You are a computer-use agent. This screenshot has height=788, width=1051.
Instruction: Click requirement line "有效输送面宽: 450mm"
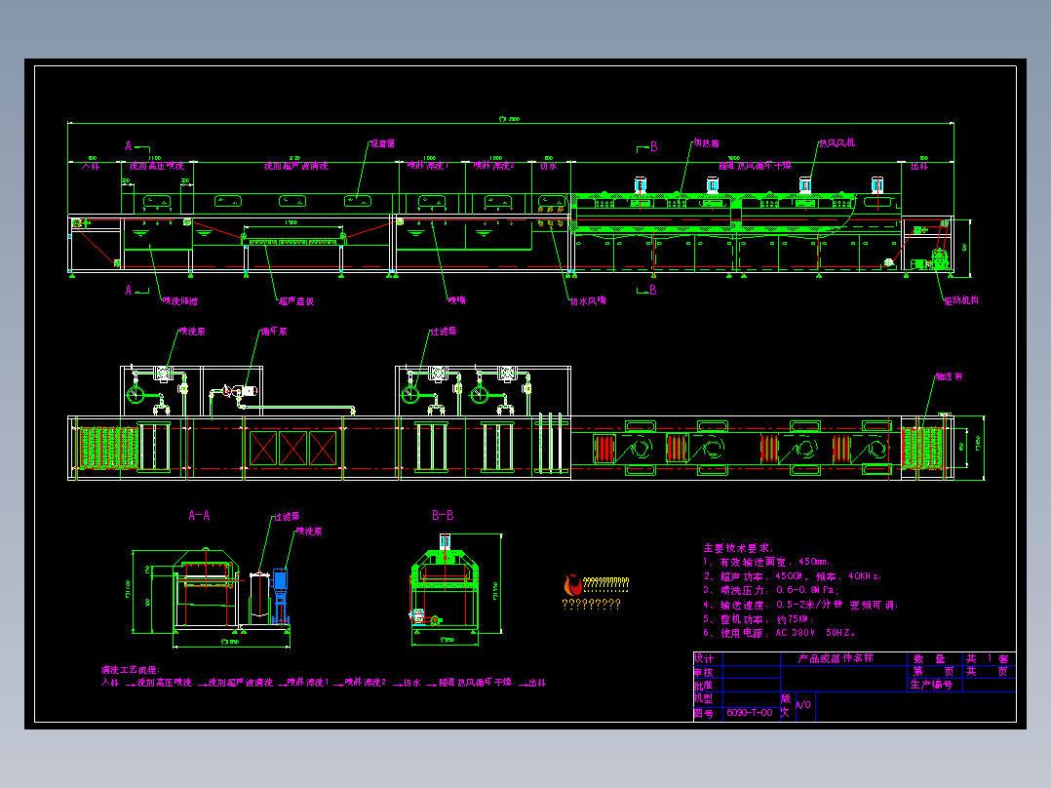767,562
